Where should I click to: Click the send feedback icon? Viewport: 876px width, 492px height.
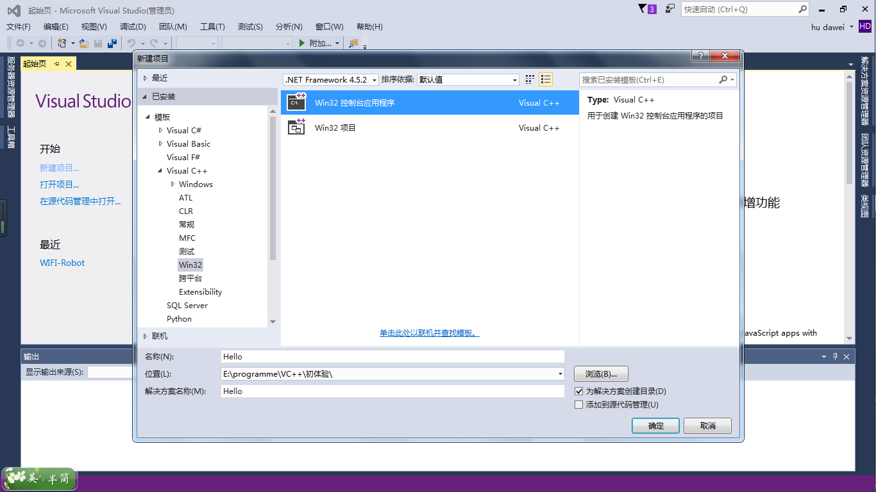pyautogui.click(x=670, y=9)
